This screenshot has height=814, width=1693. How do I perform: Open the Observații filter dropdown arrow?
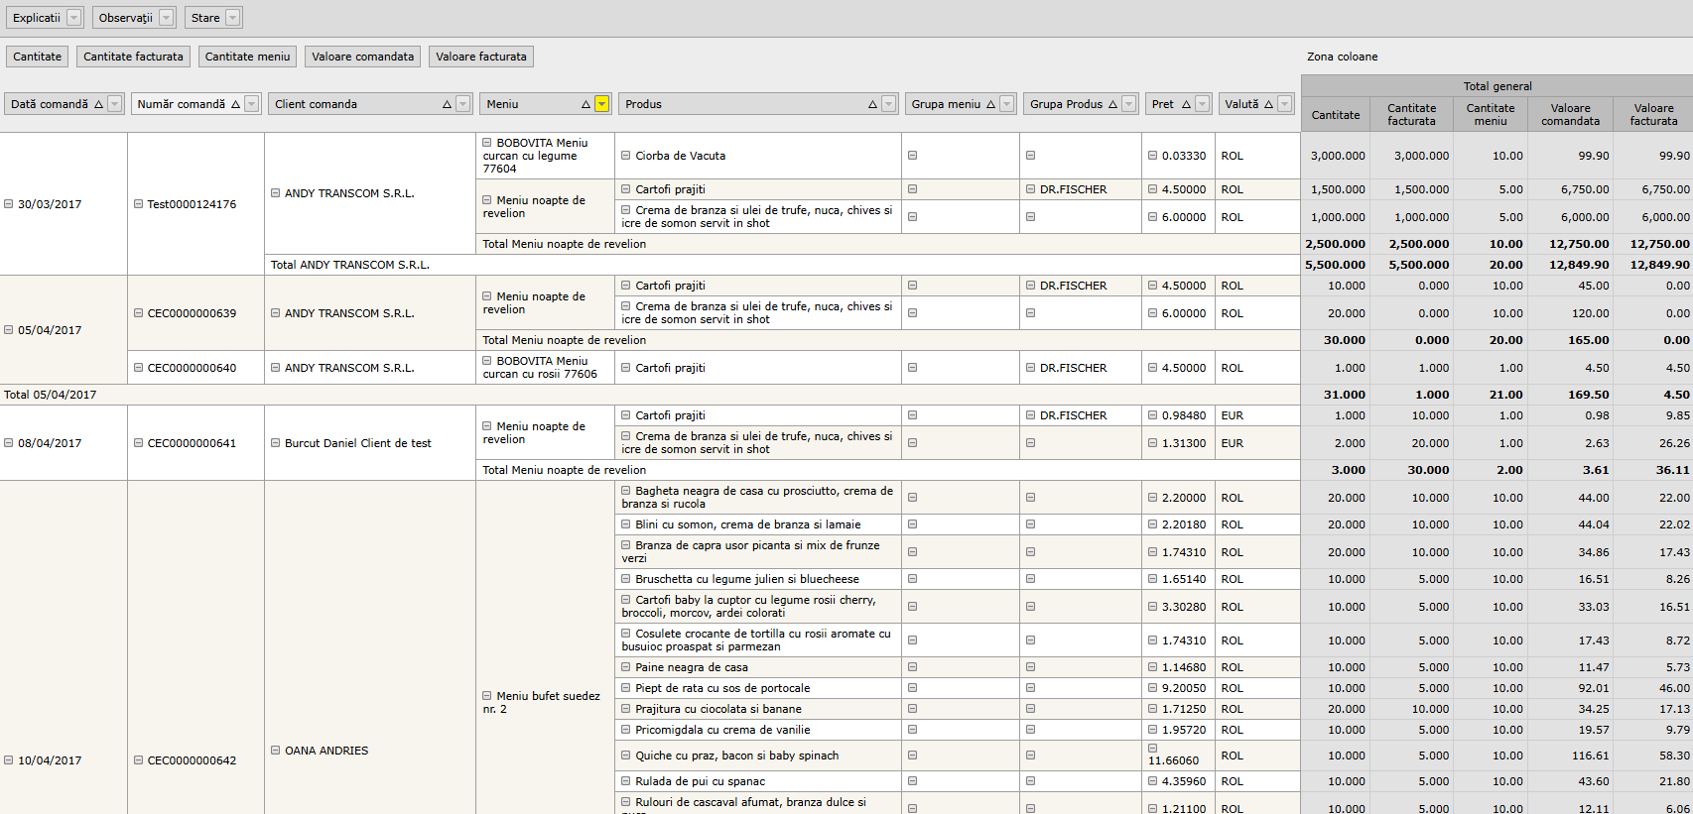pyautogui.click(x=166, y=18)
